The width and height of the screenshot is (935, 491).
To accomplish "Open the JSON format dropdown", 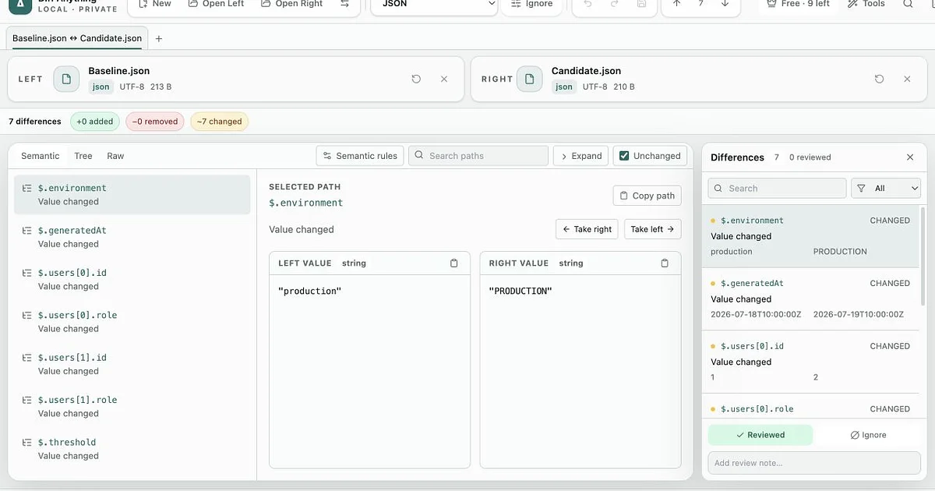I will (x=434, y=5).
